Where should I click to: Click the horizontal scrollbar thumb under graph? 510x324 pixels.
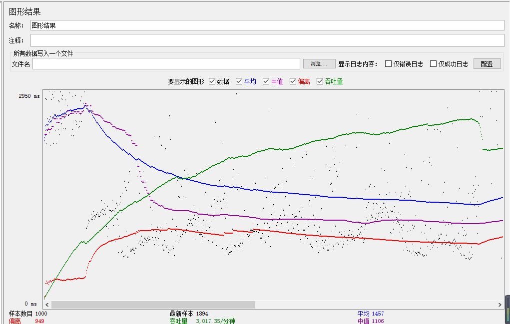[x=153, y=305]
